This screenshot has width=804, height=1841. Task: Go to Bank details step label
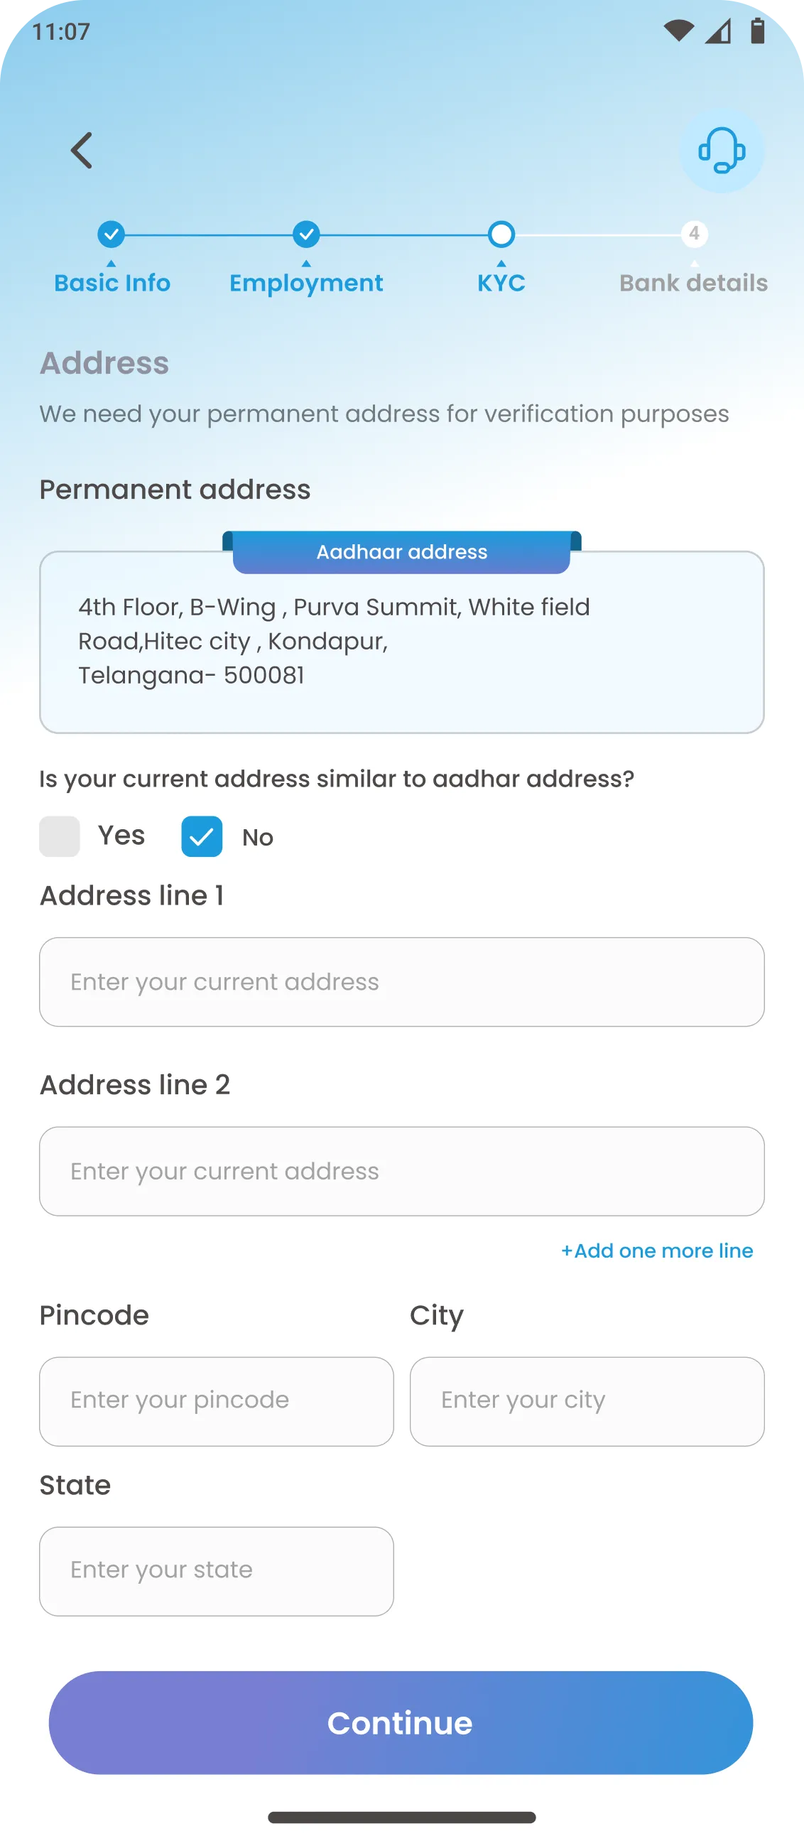693,283
